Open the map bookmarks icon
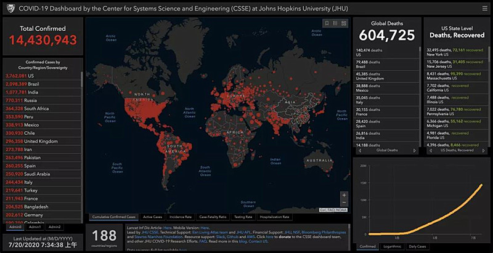Viewport: 493px width, 253px height. (x=327, y=23)
